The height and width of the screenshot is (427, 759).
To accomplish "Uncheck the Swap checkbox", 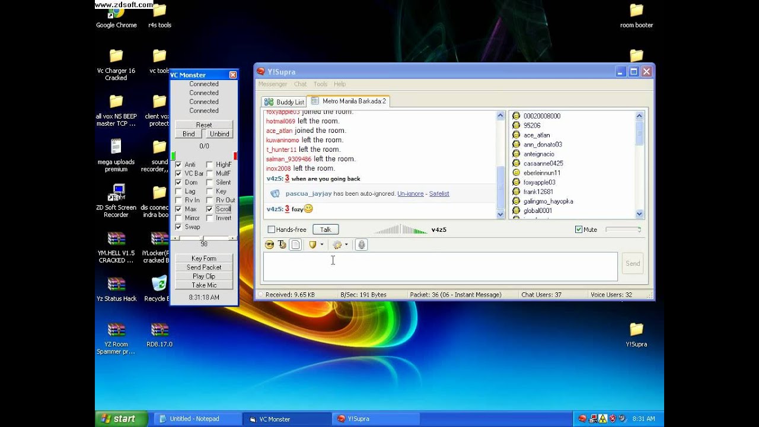I will (178, 227).
